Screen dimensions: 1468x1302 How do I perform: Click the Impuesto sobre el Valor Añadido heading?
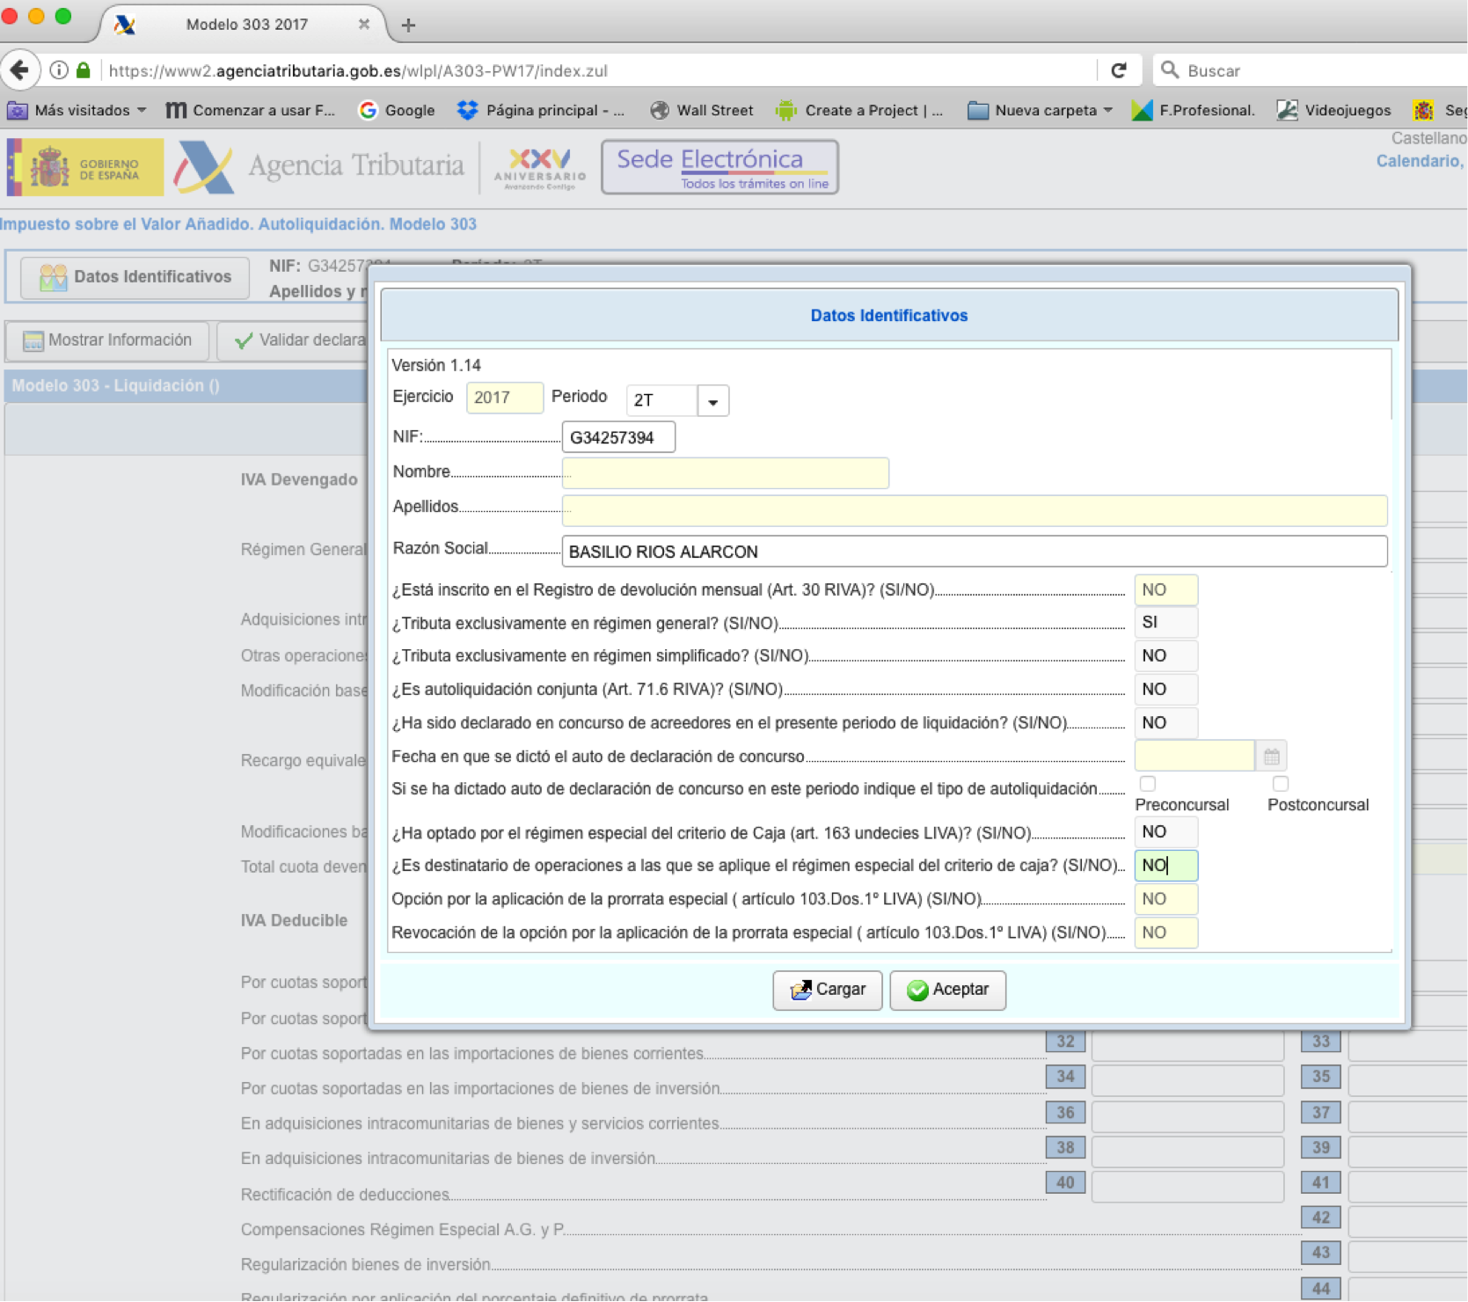coord(238,224)
